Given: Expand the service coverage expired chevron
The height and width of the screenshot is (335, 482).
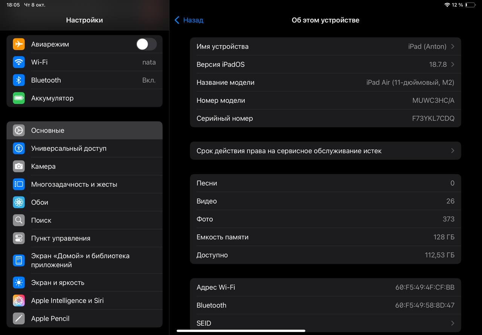Looking at the screenshot, I should point(453,151).
